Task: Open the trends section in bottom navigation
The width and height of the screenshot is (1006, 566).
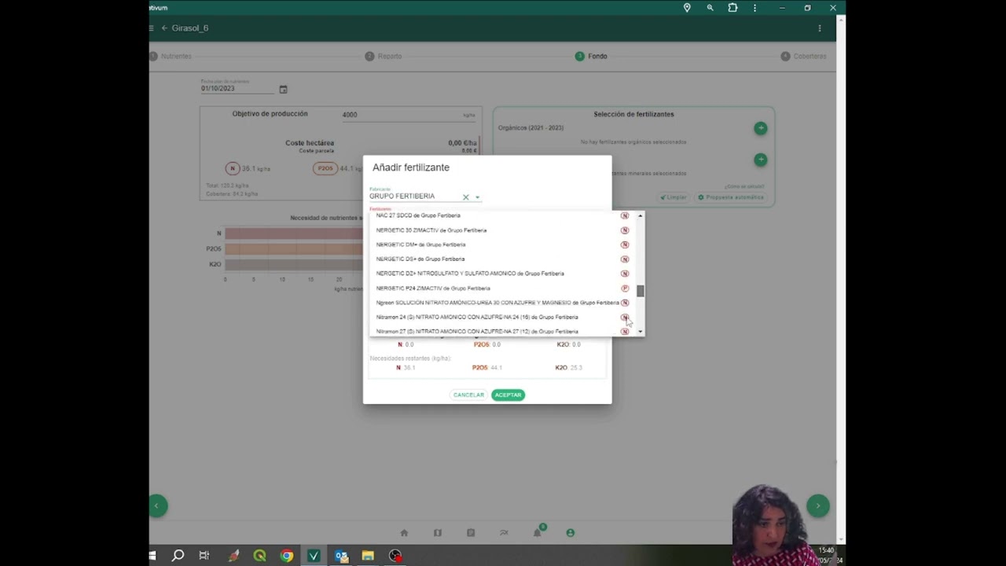Action: [504, 533]
